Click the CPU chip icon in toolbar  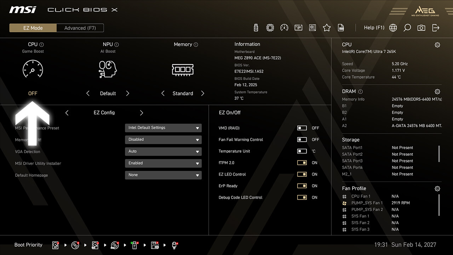pos(270,28)
